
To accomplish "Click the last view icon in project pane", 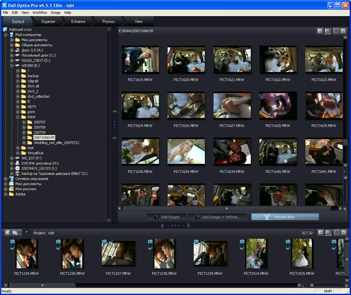I will (x=343, y=232).
